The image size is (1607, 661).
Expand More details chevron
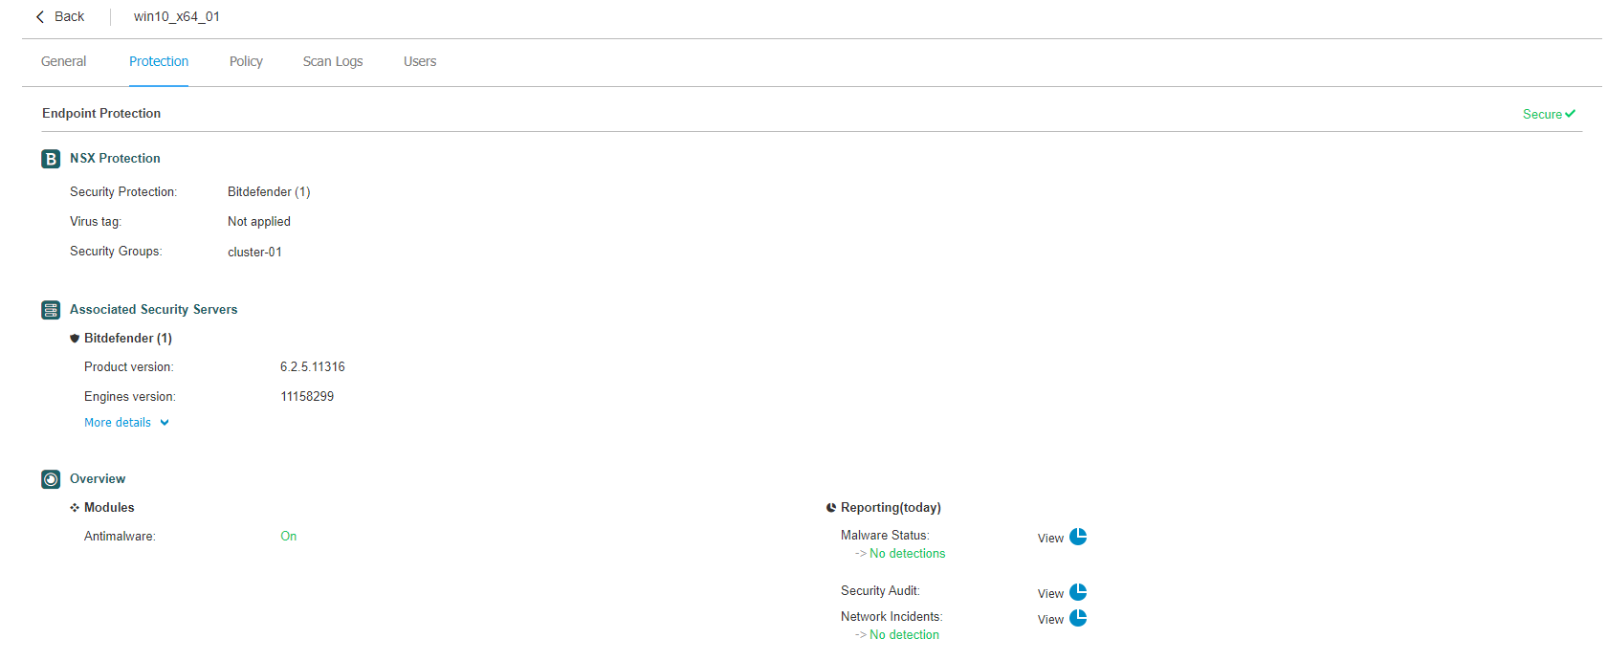(x=165, y=423)
